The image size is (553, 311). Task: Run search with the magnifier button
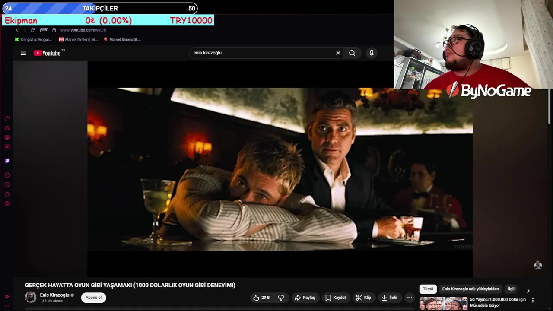(x=352, y=53)
